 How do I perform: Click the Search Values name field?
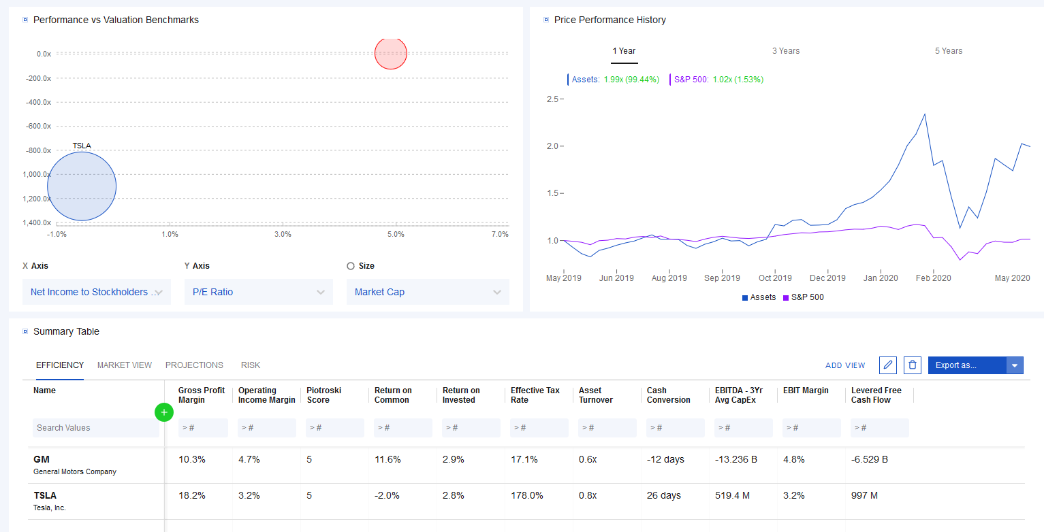[95, 428]
